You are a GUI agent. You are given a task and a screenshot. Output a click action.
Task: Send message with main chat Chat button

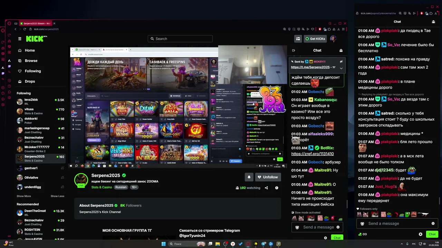tap(337, 238)
